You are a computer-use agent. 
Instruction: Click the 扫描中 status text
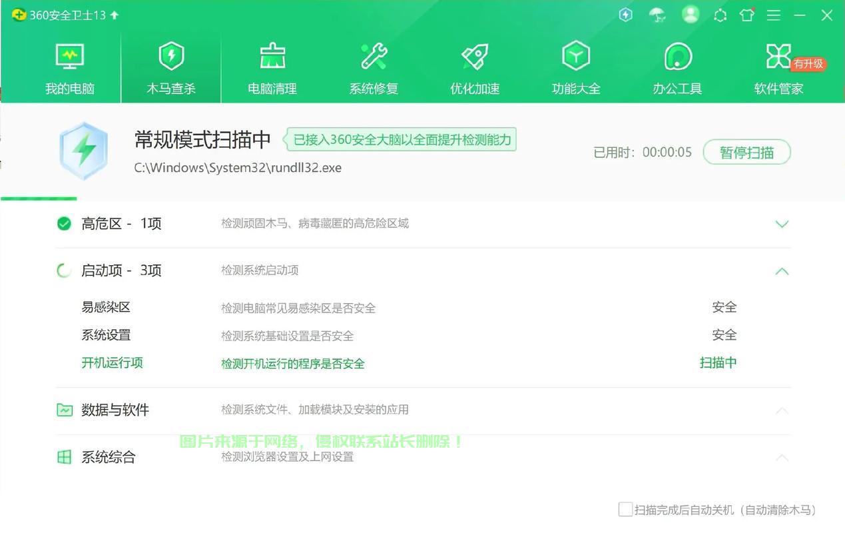718,363
